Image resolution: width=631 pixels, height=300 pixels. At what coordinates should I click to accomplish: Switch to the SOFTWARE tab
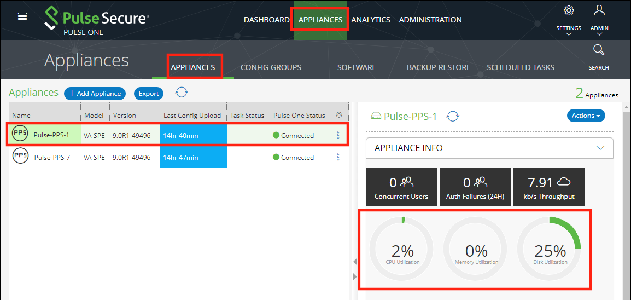point(357,67)
